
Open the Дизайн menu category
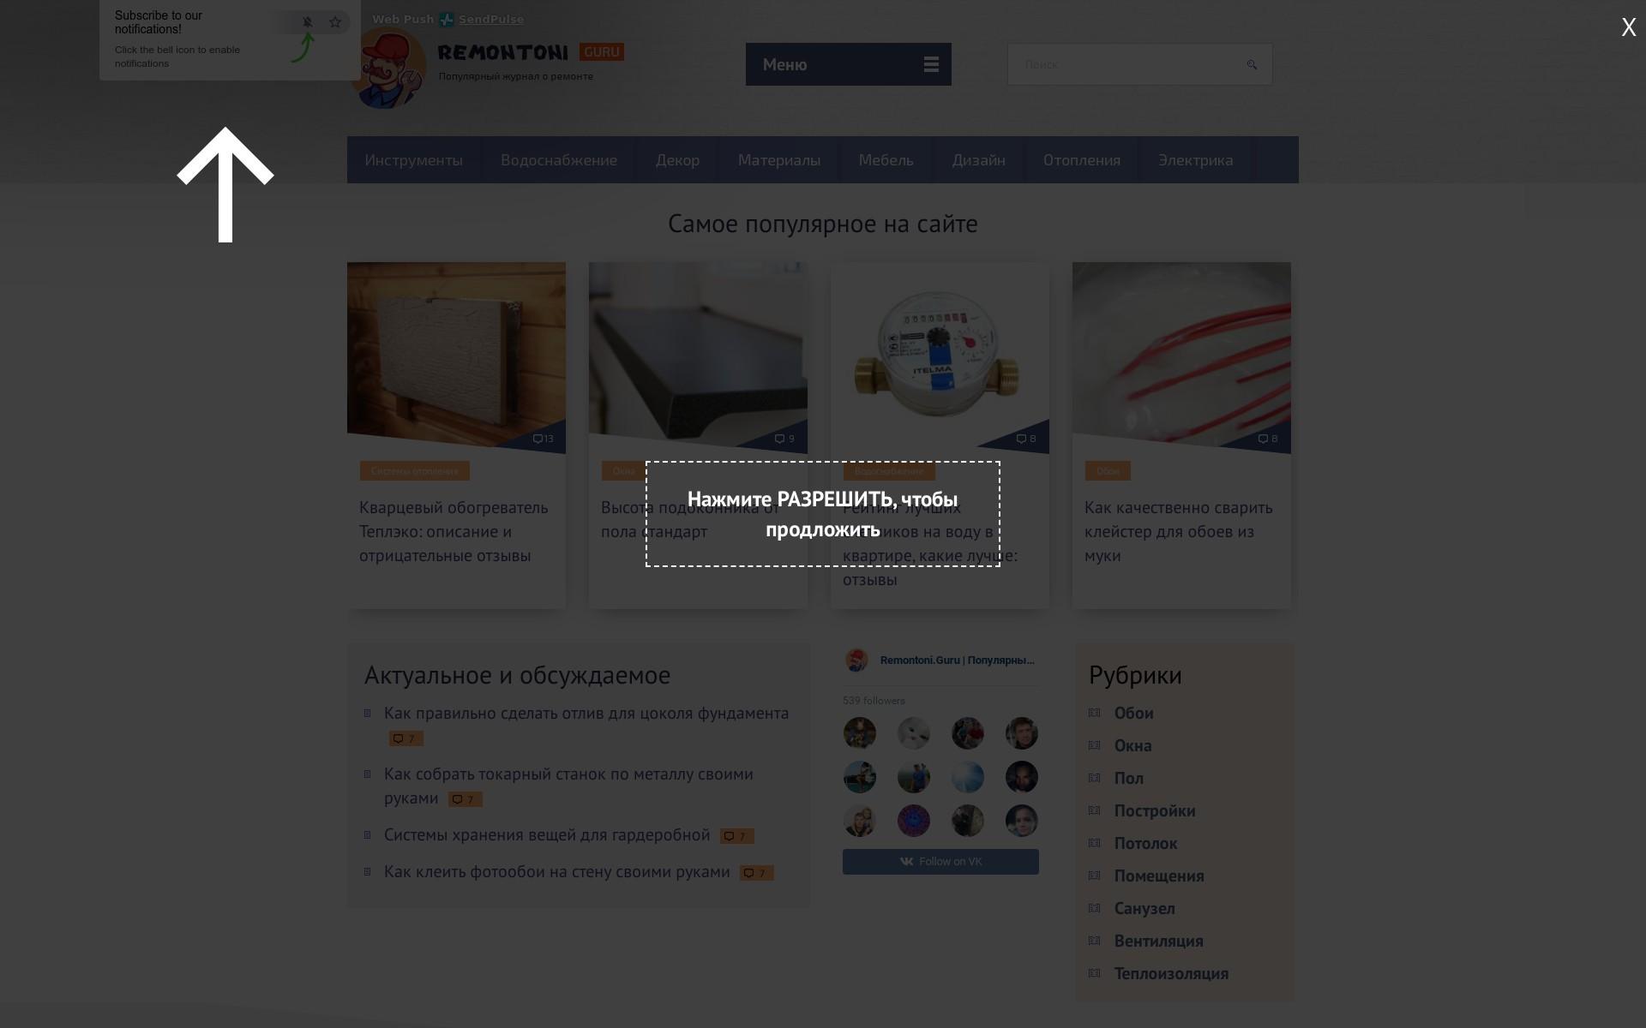978,160
